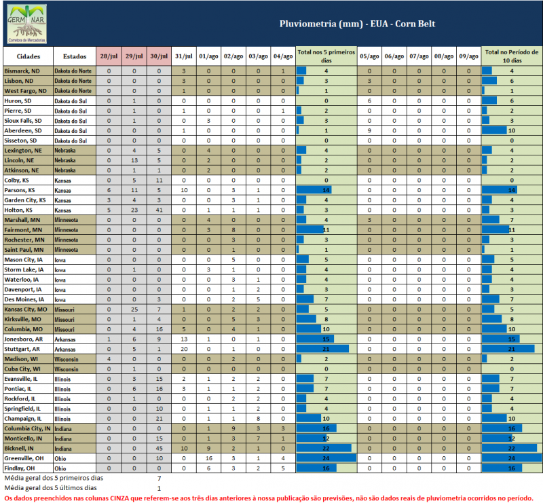Select the 'Champaign, IL' city cell
The width and height of the screenshot is (543, 503).
tap(29, 418)
